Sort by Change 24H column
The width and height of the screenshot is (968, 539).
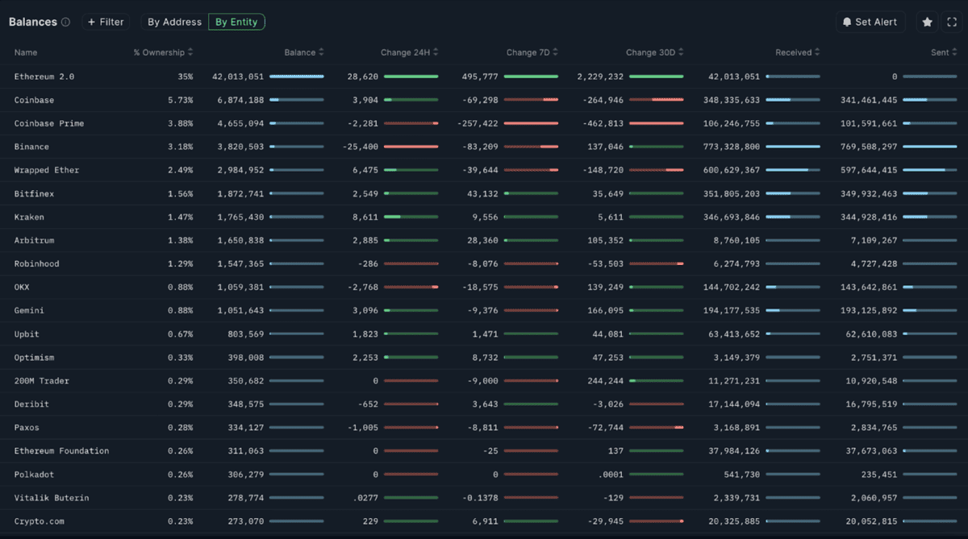(x=410, y=52)
